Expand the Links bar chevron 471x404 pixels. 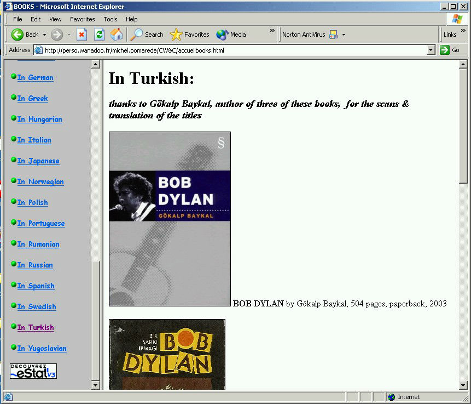pos(463,30)
